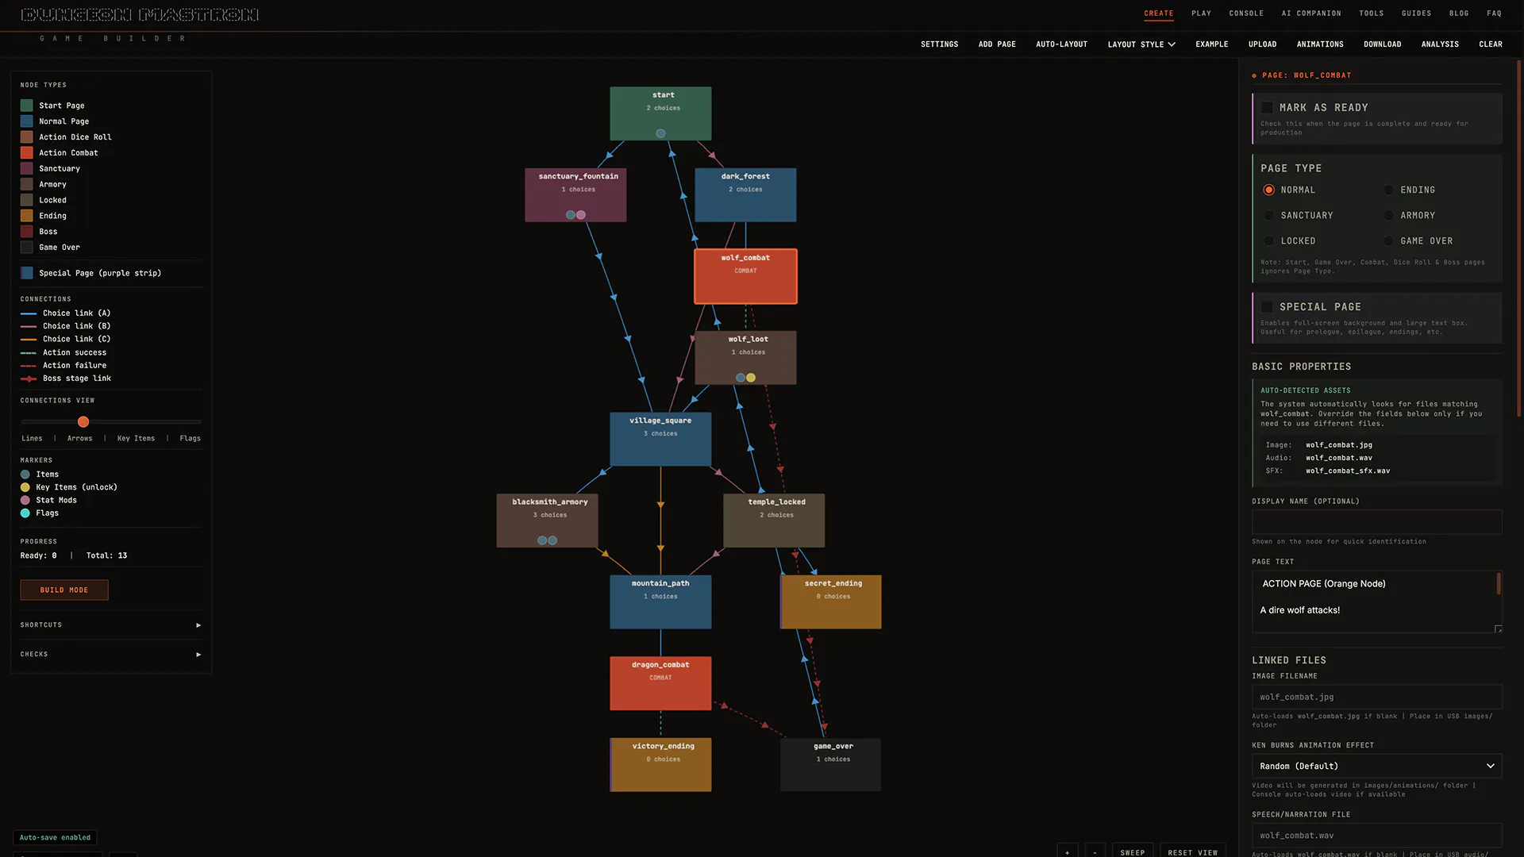The width and height of the screenshot is (1524, 857).
Task: Select the blacksmith_armory node
Action: click(548, 521)
